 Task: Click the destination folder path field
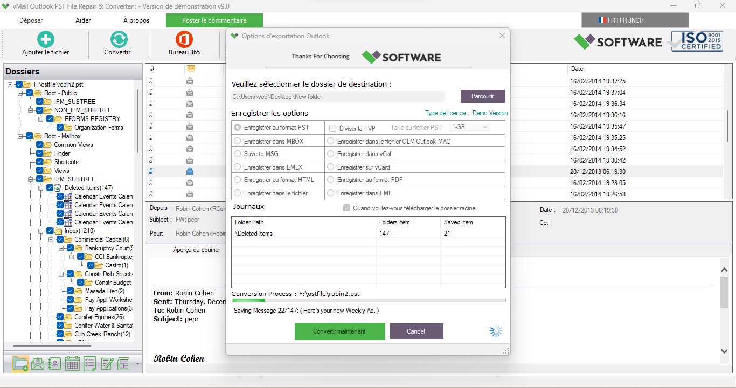pos(338,97)
